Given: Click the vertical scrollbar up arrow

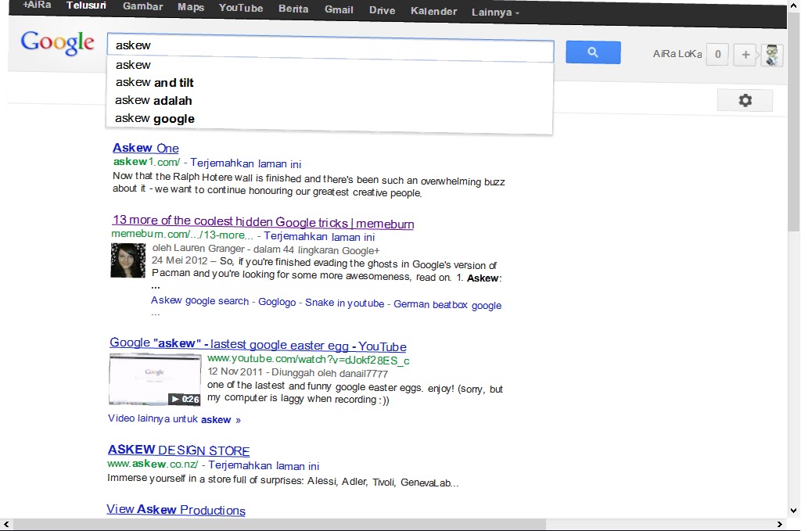Looking at the screenshot, I should (793, 5).
